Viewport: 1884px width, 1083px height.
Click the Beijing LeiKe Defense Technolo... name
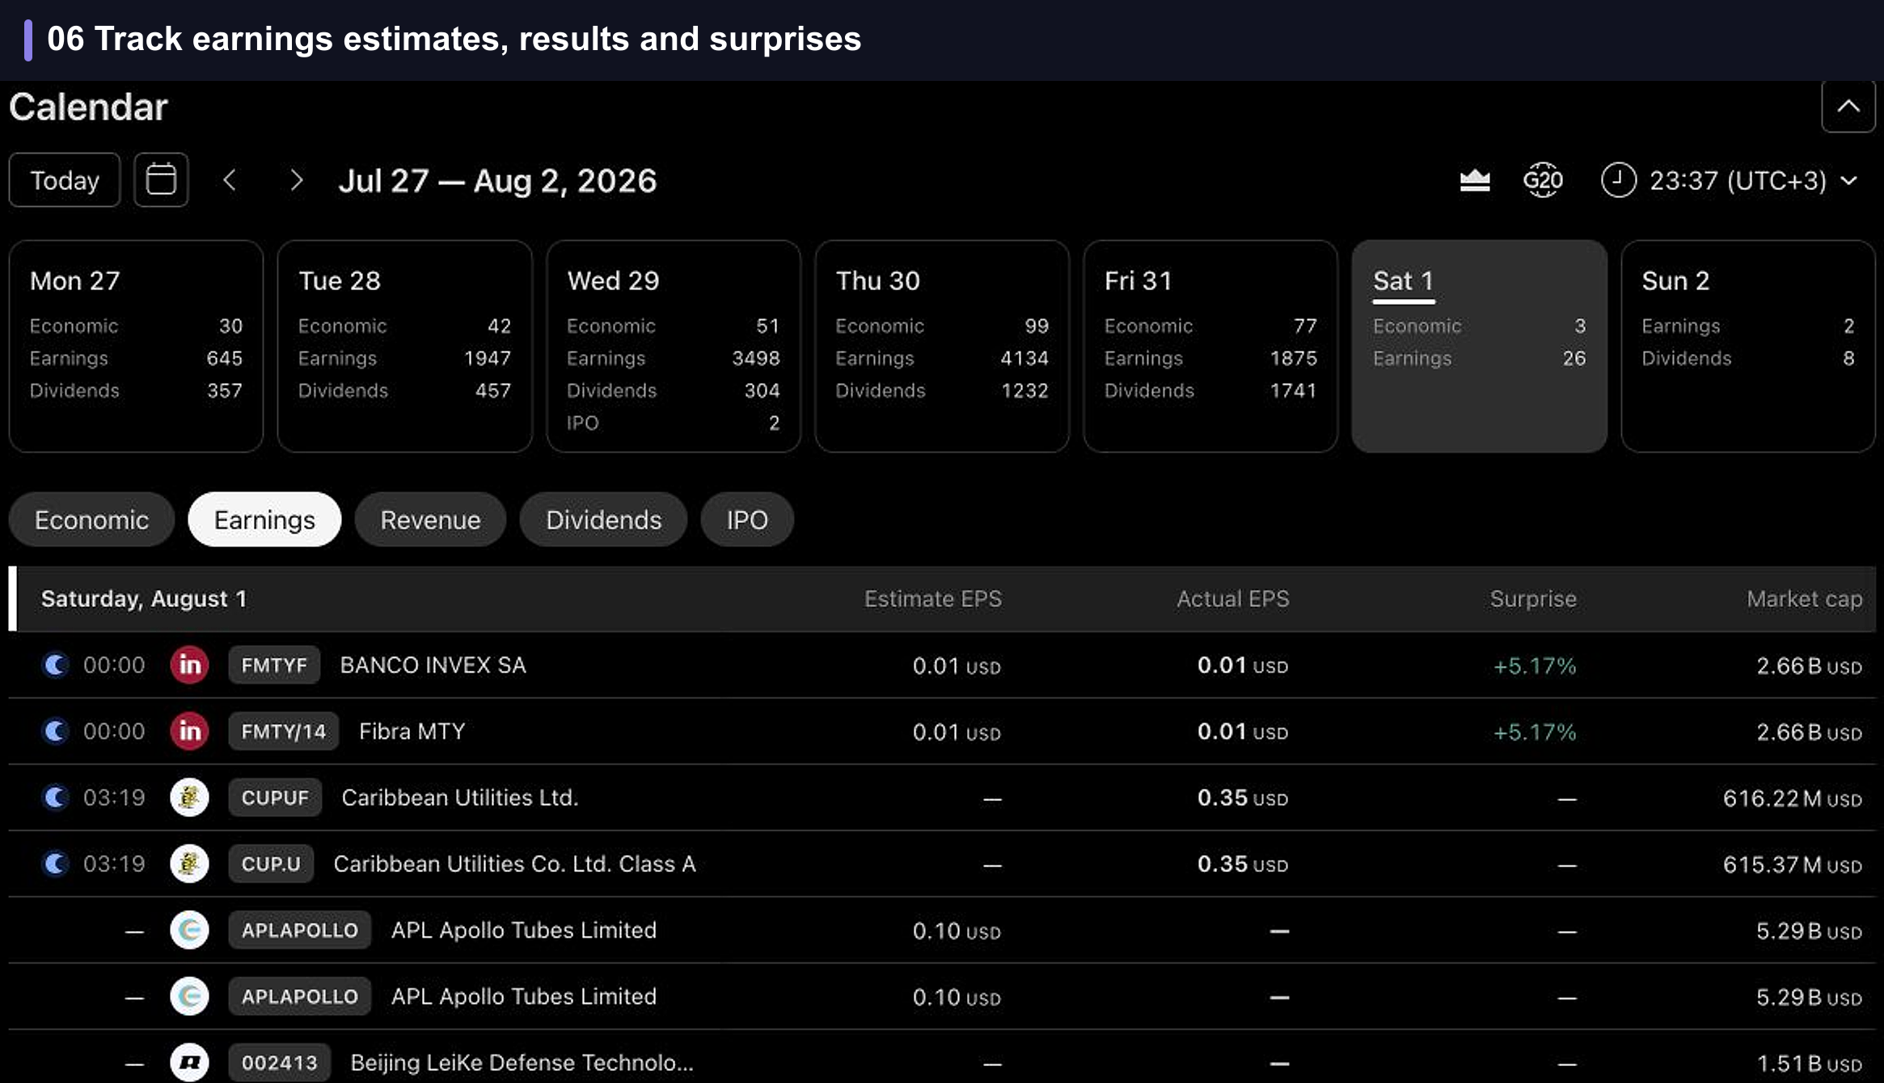[522, 1063]
